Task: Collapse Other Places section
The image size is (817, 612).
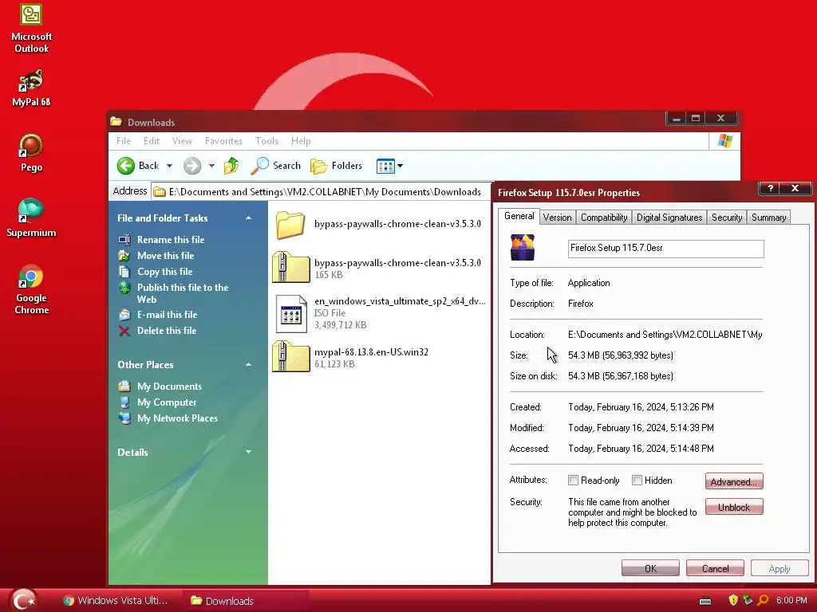Action: click(x=249, y=365)
